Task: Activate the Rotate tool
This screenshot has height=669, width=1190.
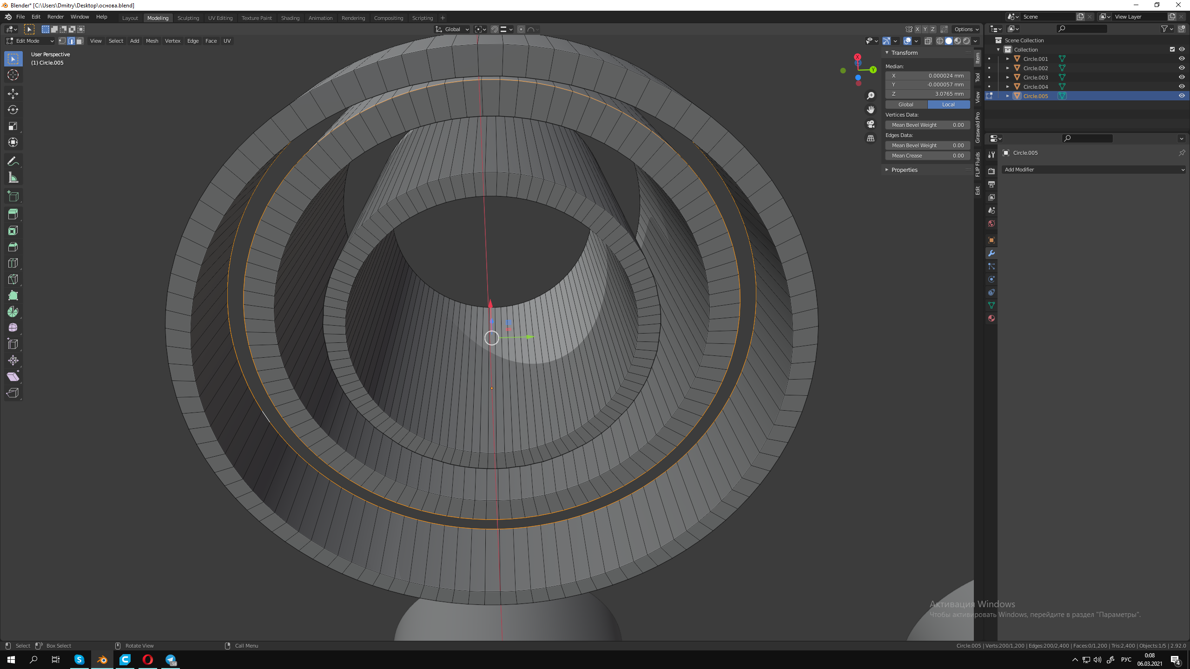Action: click(x=13, y=110)
